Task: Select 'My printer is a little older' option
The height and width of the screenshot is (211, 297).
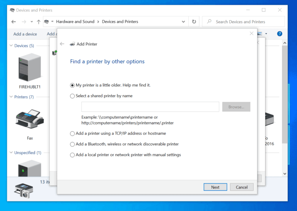Action: (x=72, y=85)
